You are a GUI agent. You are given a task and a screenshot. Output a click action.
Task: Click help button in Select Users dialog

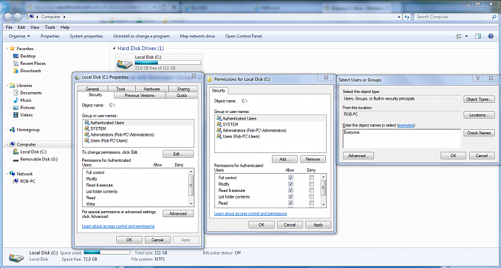point(478,78)
